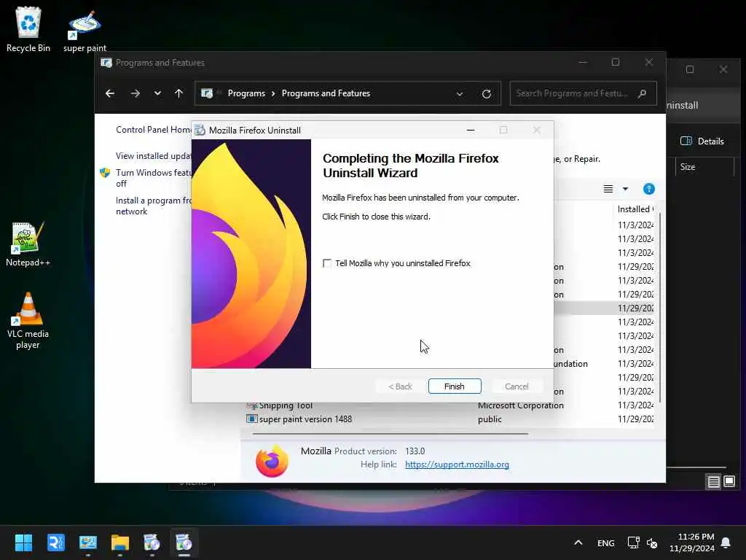Show hidden tray icons chevron
This screenshot has height=560, width=746.
[x=578, y=542]
